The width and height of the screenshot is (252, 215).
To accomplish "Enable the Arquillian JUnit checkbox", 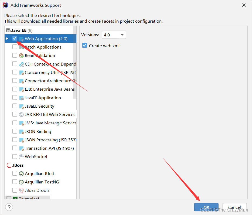I will click(x=15, y=173).
